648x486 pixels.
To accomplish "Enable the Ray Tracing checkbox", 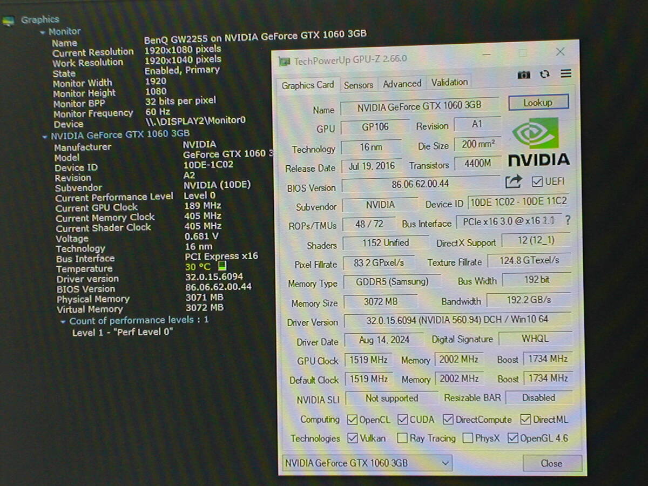I will click(x=402, y=438).
